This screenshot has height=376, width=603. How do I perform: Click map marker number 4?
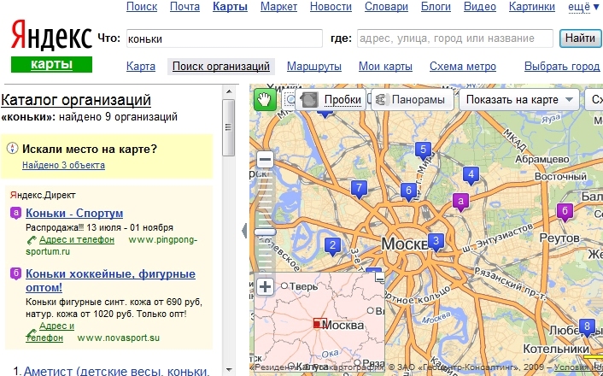coord(471,174)
